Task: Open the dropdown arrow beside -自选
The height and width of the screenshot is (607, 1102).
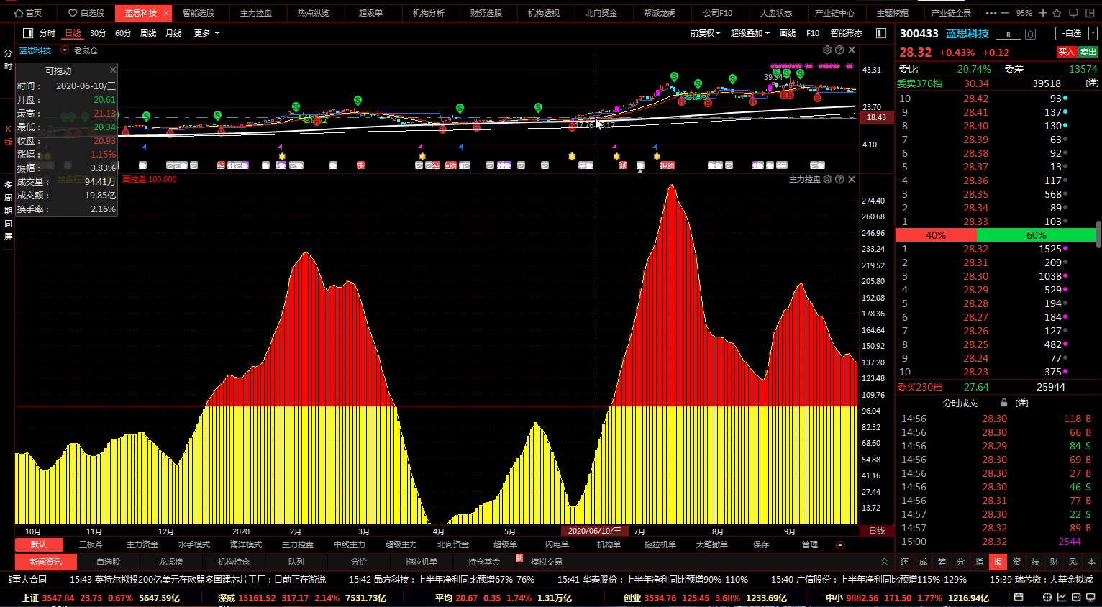Action: click(x=1094, y=33)
